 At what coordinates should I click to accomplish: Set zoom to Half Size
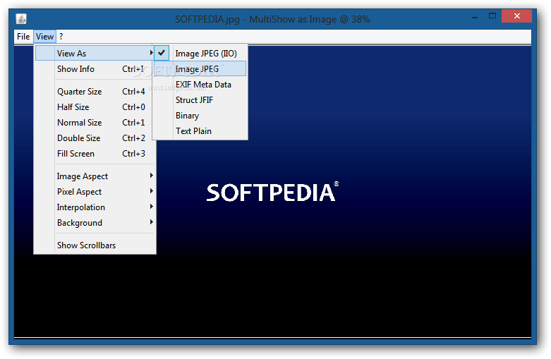[95, 107]
